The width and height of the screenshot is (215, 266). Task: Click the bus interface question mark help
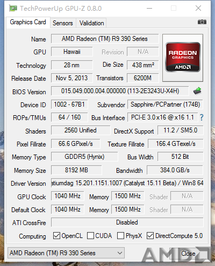(x=202, y=117)
